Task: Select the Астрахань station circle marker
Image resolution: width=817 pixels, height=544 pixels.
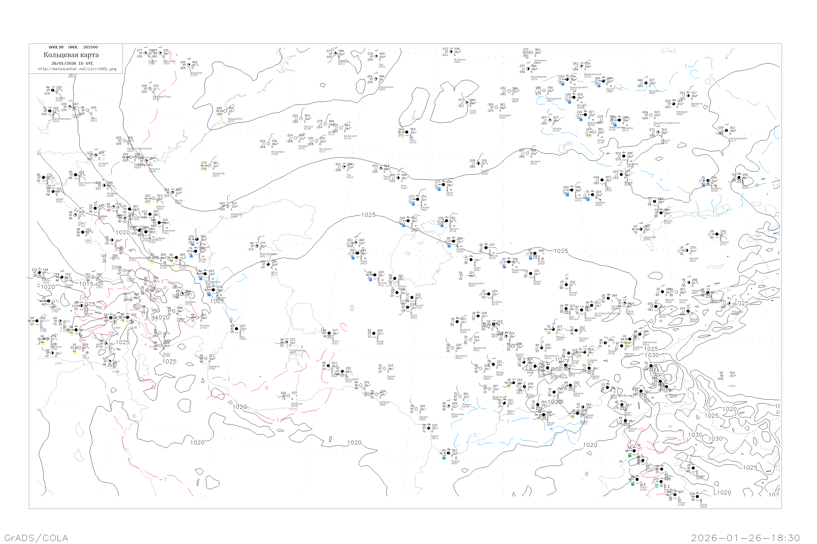Action: tap(228, 206)
